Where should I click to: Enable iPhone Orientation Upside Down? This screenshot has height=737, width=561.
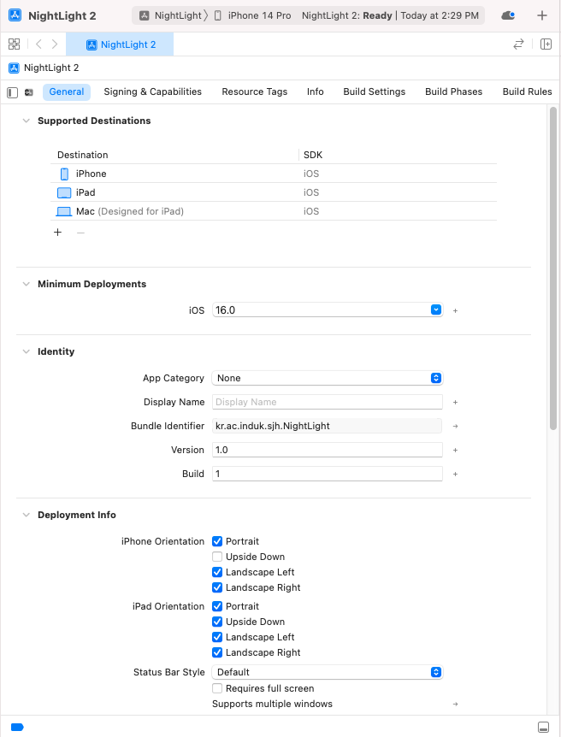(217, 557)
